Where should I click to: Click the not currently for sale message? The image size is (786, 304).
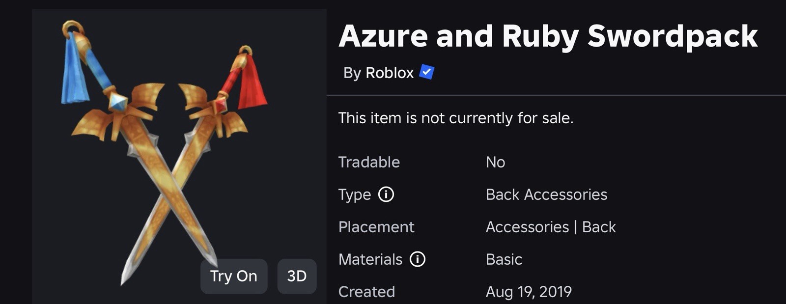tap(456, 118)
